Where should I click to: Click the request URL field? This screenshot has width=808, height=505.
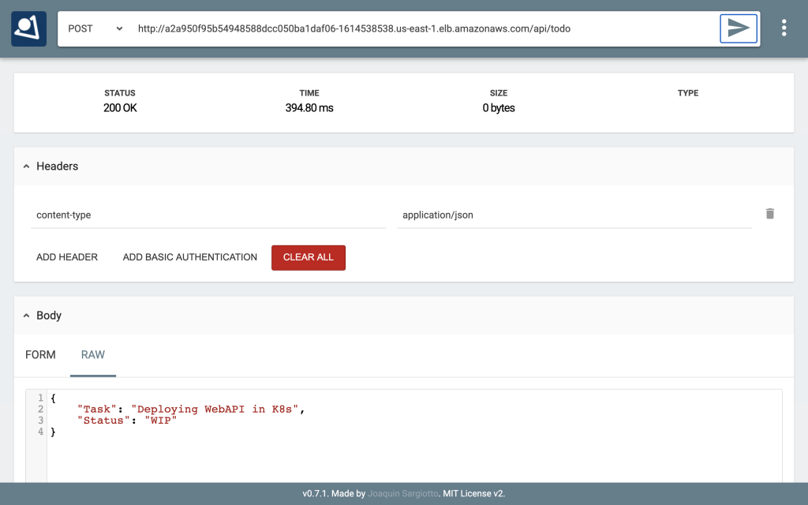click(395, 28)
